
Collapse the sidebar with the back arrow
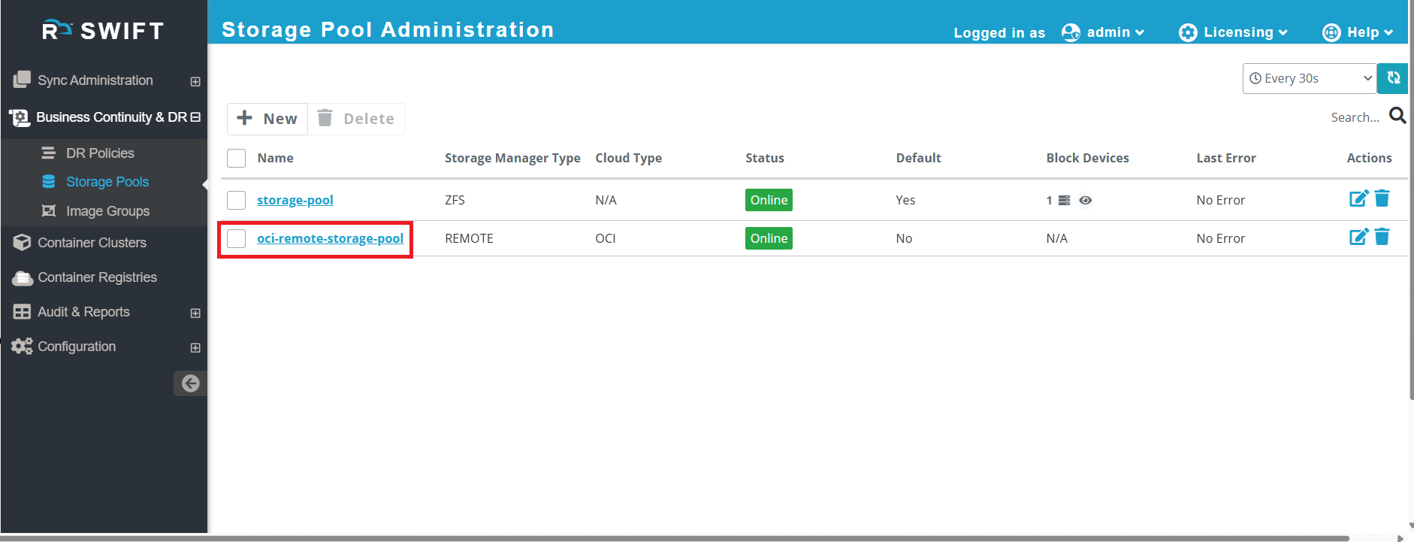[x=190, y=383]
